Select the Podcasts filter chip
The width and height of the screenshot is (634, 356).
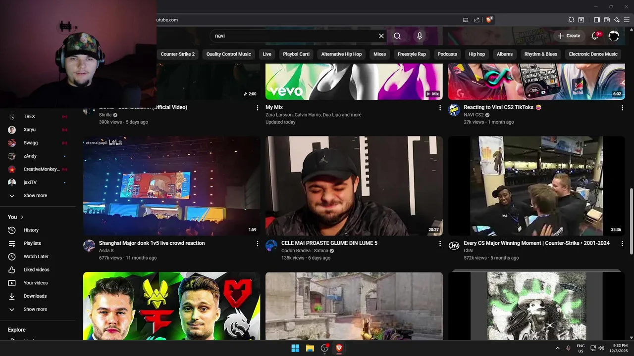coord(447,54)
